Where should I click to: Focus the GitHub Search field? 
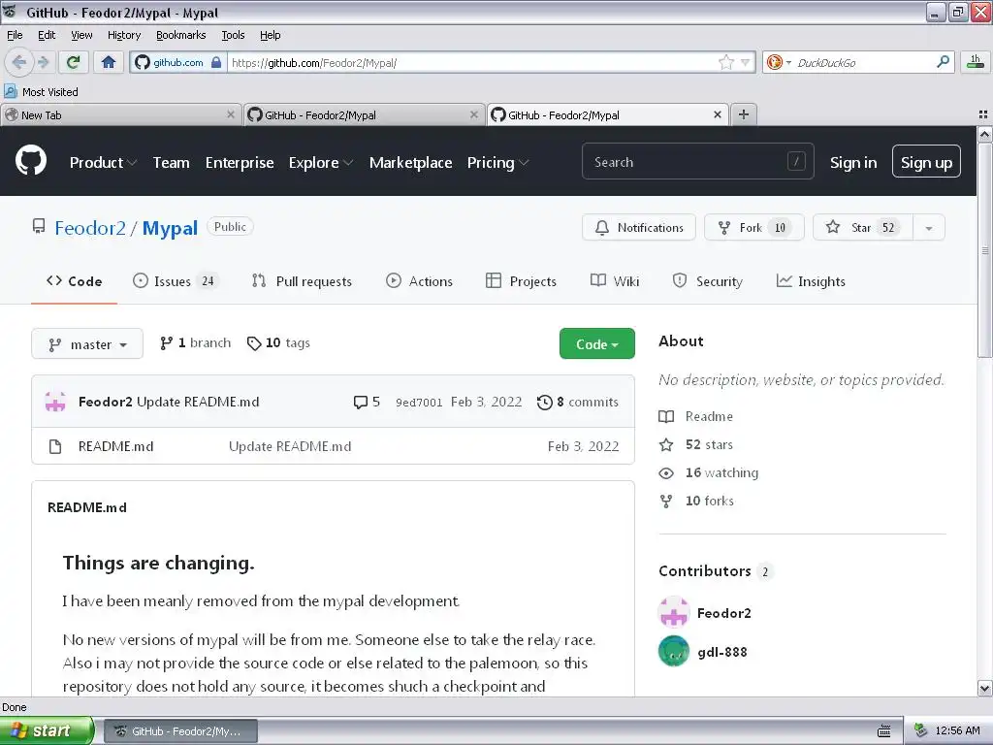click(x=697, y=162)
